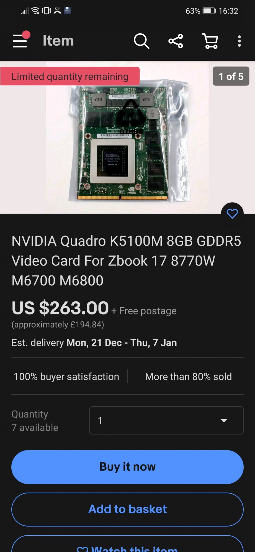Screen dimensions: 255x552
Task: Tap the NVIDIA Quadro K5100M item title
Action: [x=126, y=261]
